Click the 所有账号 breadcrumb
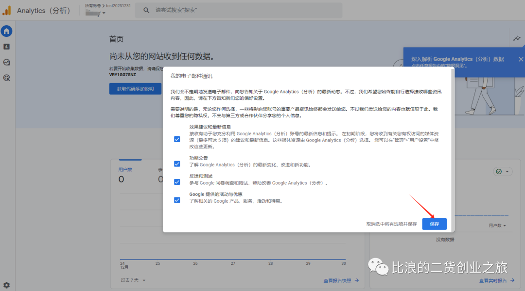This screenshot has height=291, width=525. 93,6
